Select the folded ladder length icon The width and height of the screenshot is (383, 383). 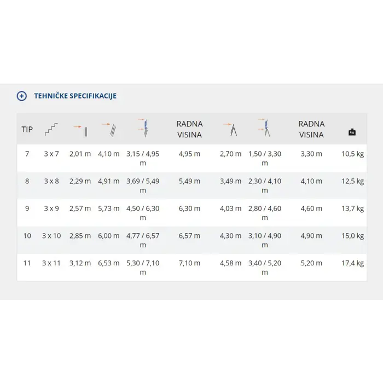click(x=80, y=131)
